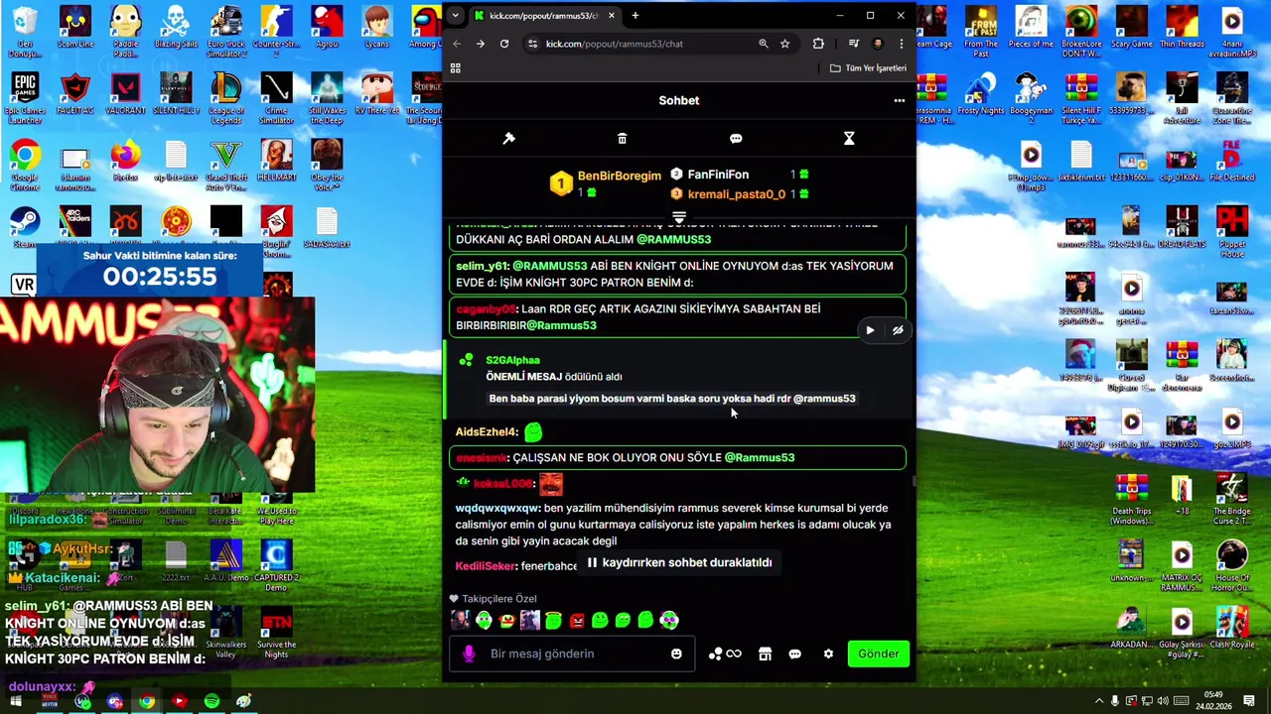Collapse the gift leaderboard handle
Screen dimensions: 1271x714
679,216
